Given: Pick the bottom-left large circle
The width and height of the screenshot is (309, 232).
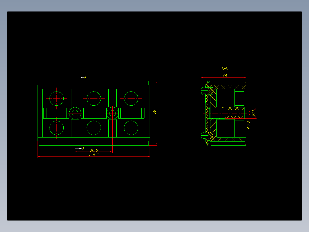Looking at the screenshot, I should 56,128.
